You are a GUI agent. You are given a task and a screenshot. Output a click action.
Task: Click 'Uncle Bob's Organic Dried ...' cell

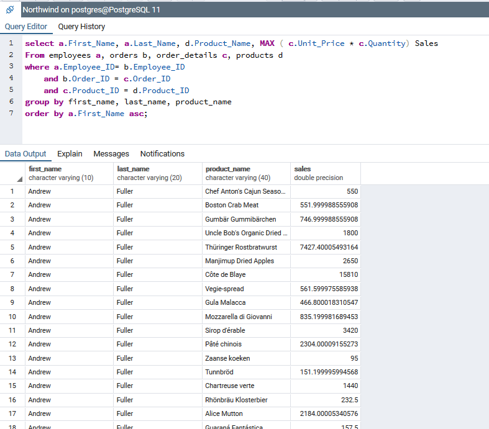[x=247, y=233]
